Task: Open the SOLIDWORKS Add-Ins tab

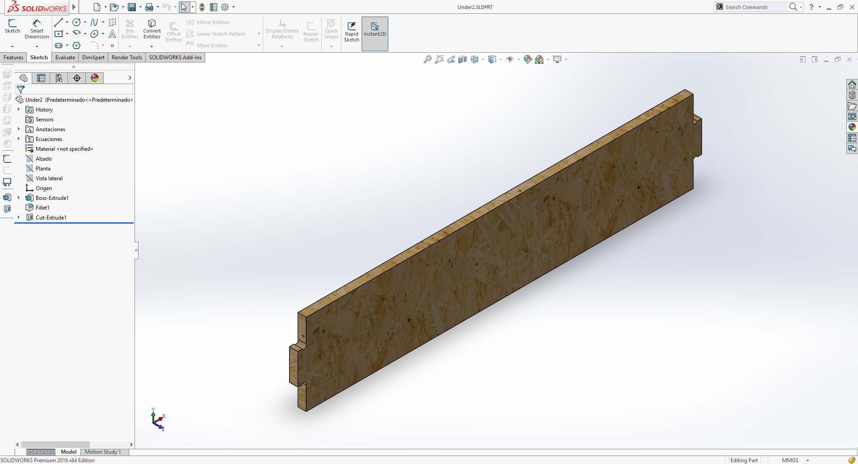Action: 175,58
